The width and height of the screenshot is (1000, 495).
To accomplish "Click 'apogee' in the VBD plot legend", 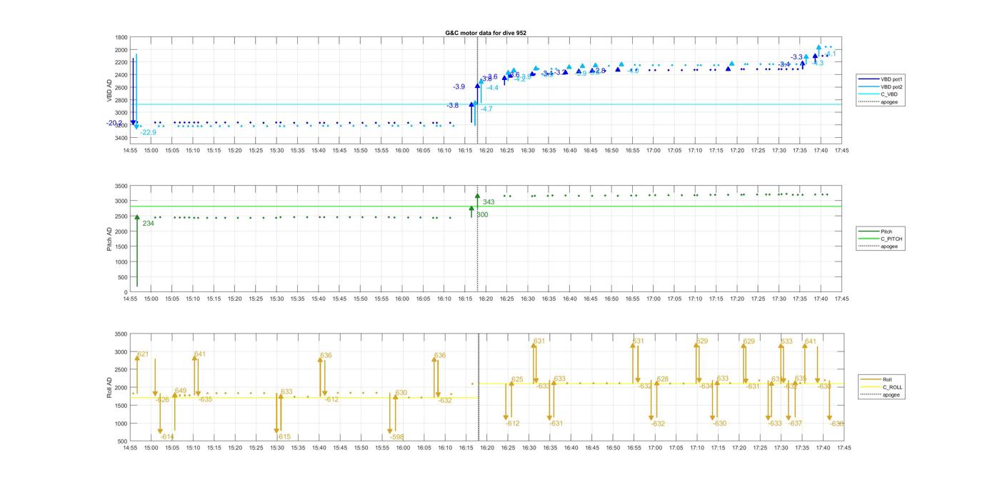I will tap(889, 102).
